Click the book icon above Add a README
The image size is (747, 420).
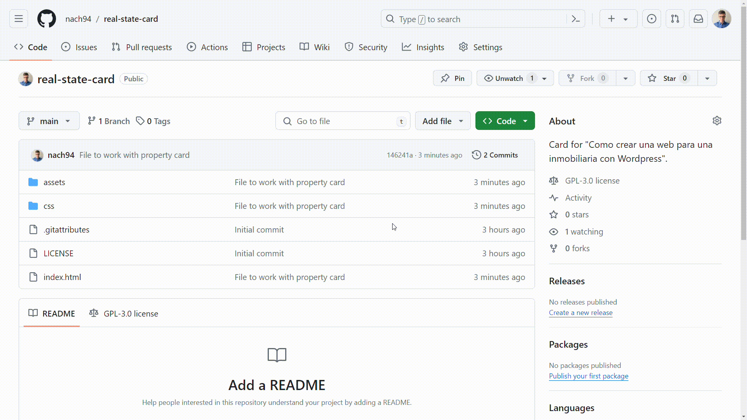click(277, 355)
